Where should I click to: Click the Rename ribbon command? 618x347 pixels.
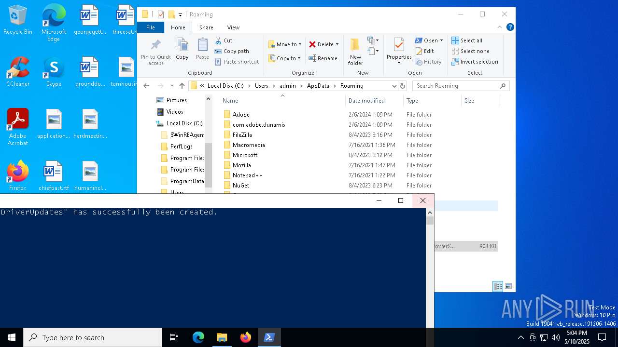[323, 58]
